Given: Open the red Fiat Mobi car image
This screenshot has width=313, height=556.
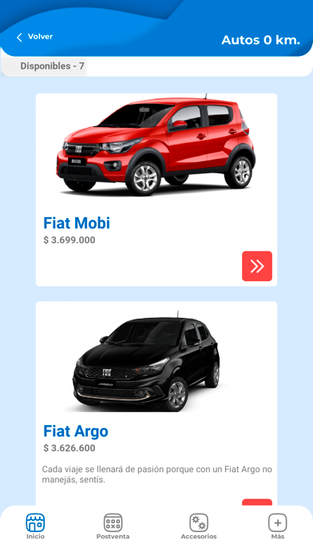Looking at the screenshot, I should pos(156,145).
